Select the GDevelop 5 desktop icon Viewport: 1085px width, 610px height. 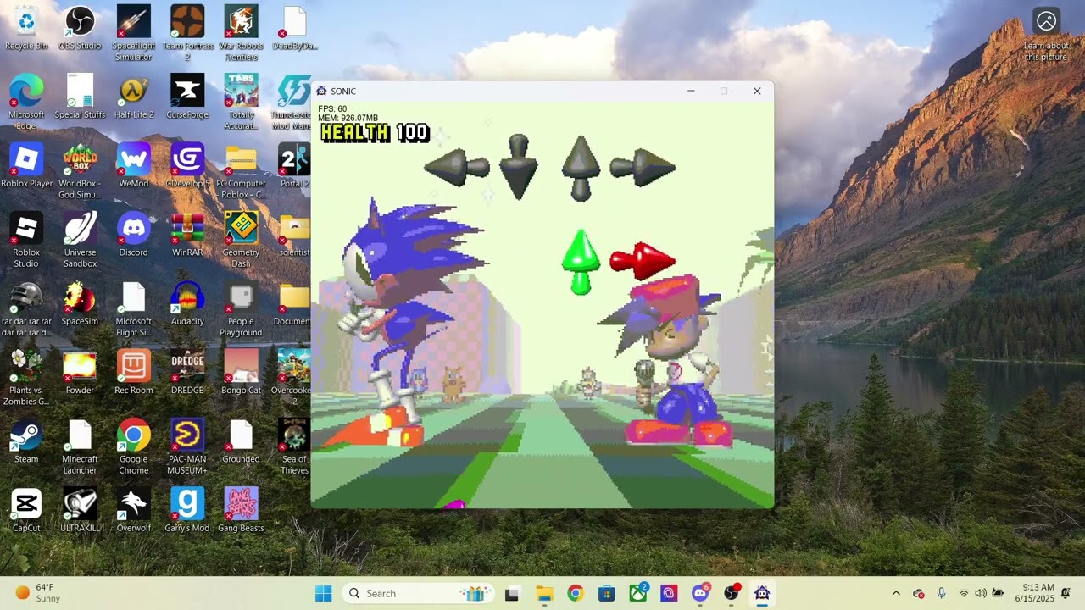click(187, 165)
